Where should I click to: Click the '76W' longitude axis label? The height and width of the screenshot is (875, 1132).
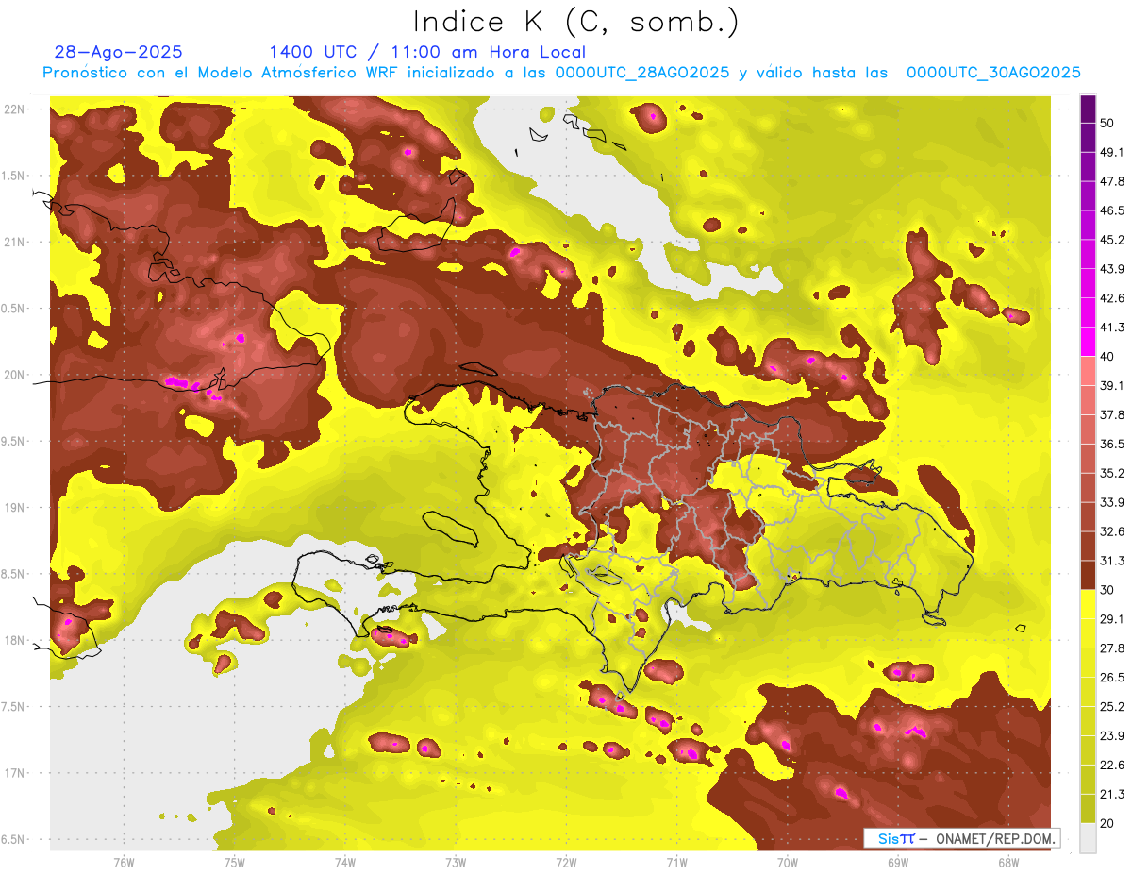[124, 864]
